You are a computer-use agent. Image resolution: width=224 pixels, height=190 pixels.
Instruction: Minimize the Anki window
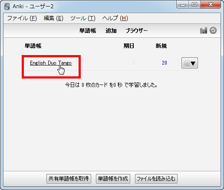pyautogui.click(x=183, y=5)
